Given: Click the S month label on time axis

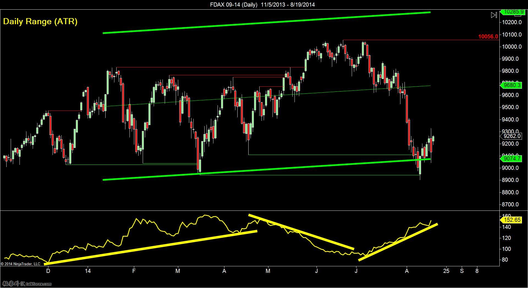Looking at the screenshot, I should (x=462, y=271).
